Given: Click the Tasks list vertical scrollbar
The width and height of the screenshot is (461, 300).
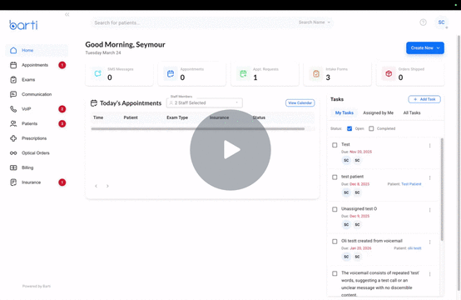Looking at the screenshot, I should (442, 189).
